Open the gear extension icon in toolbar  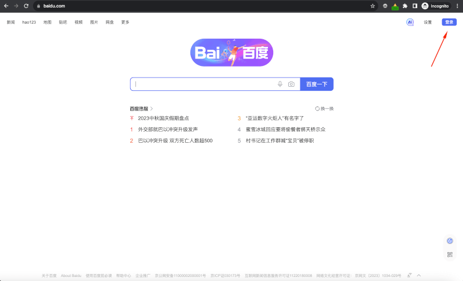click(385, 6)
